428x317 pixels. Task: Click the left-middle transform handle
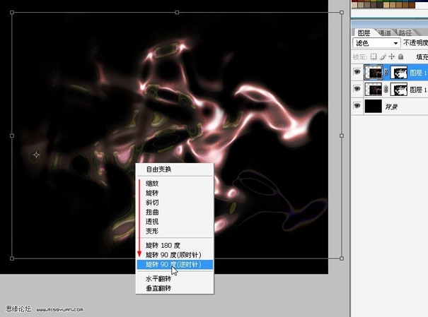point(12,136)
